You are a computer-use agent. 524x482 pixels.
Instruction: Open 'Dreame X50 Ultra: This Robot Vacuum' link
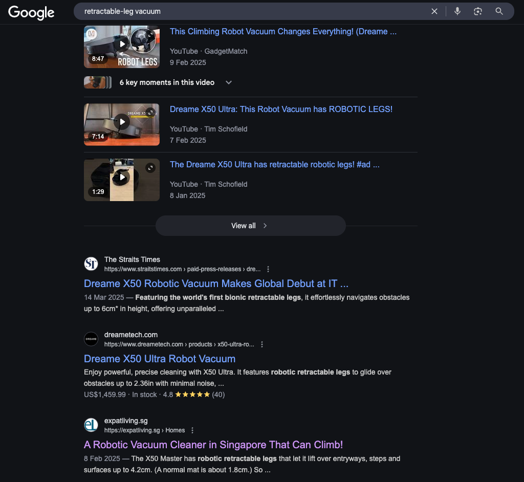tap(281, 109)
